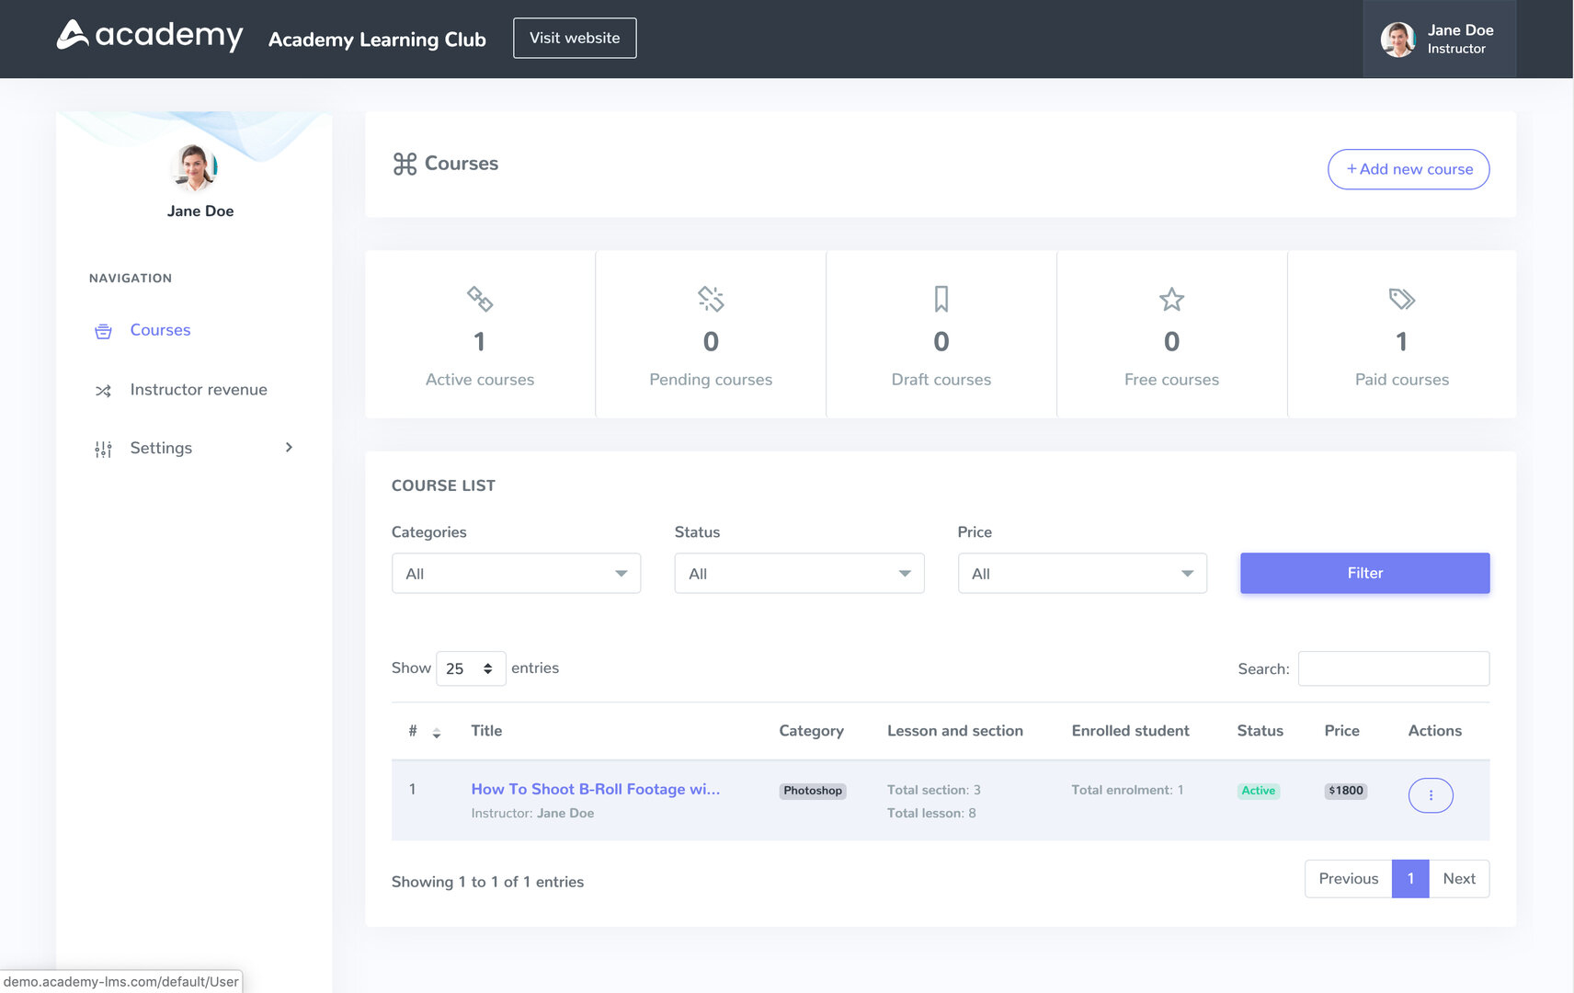Click the $1800 price badge
This screenshot has height=993, width=1574.
[1346, 791]
